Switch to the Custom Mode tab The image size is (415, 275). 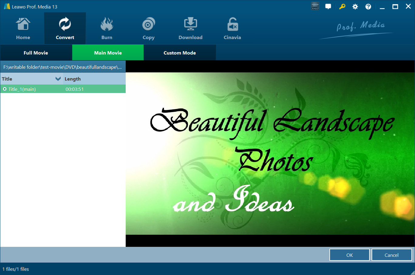pos(180,53)
